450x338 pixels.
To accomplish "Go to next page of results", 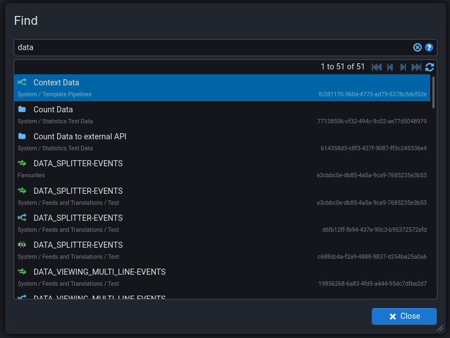I will click(403, 67).
